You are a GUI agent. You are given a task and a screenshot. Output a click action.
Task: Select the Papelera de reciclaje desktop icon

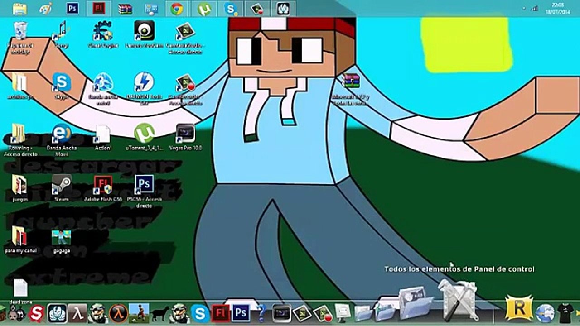point(20,37)
